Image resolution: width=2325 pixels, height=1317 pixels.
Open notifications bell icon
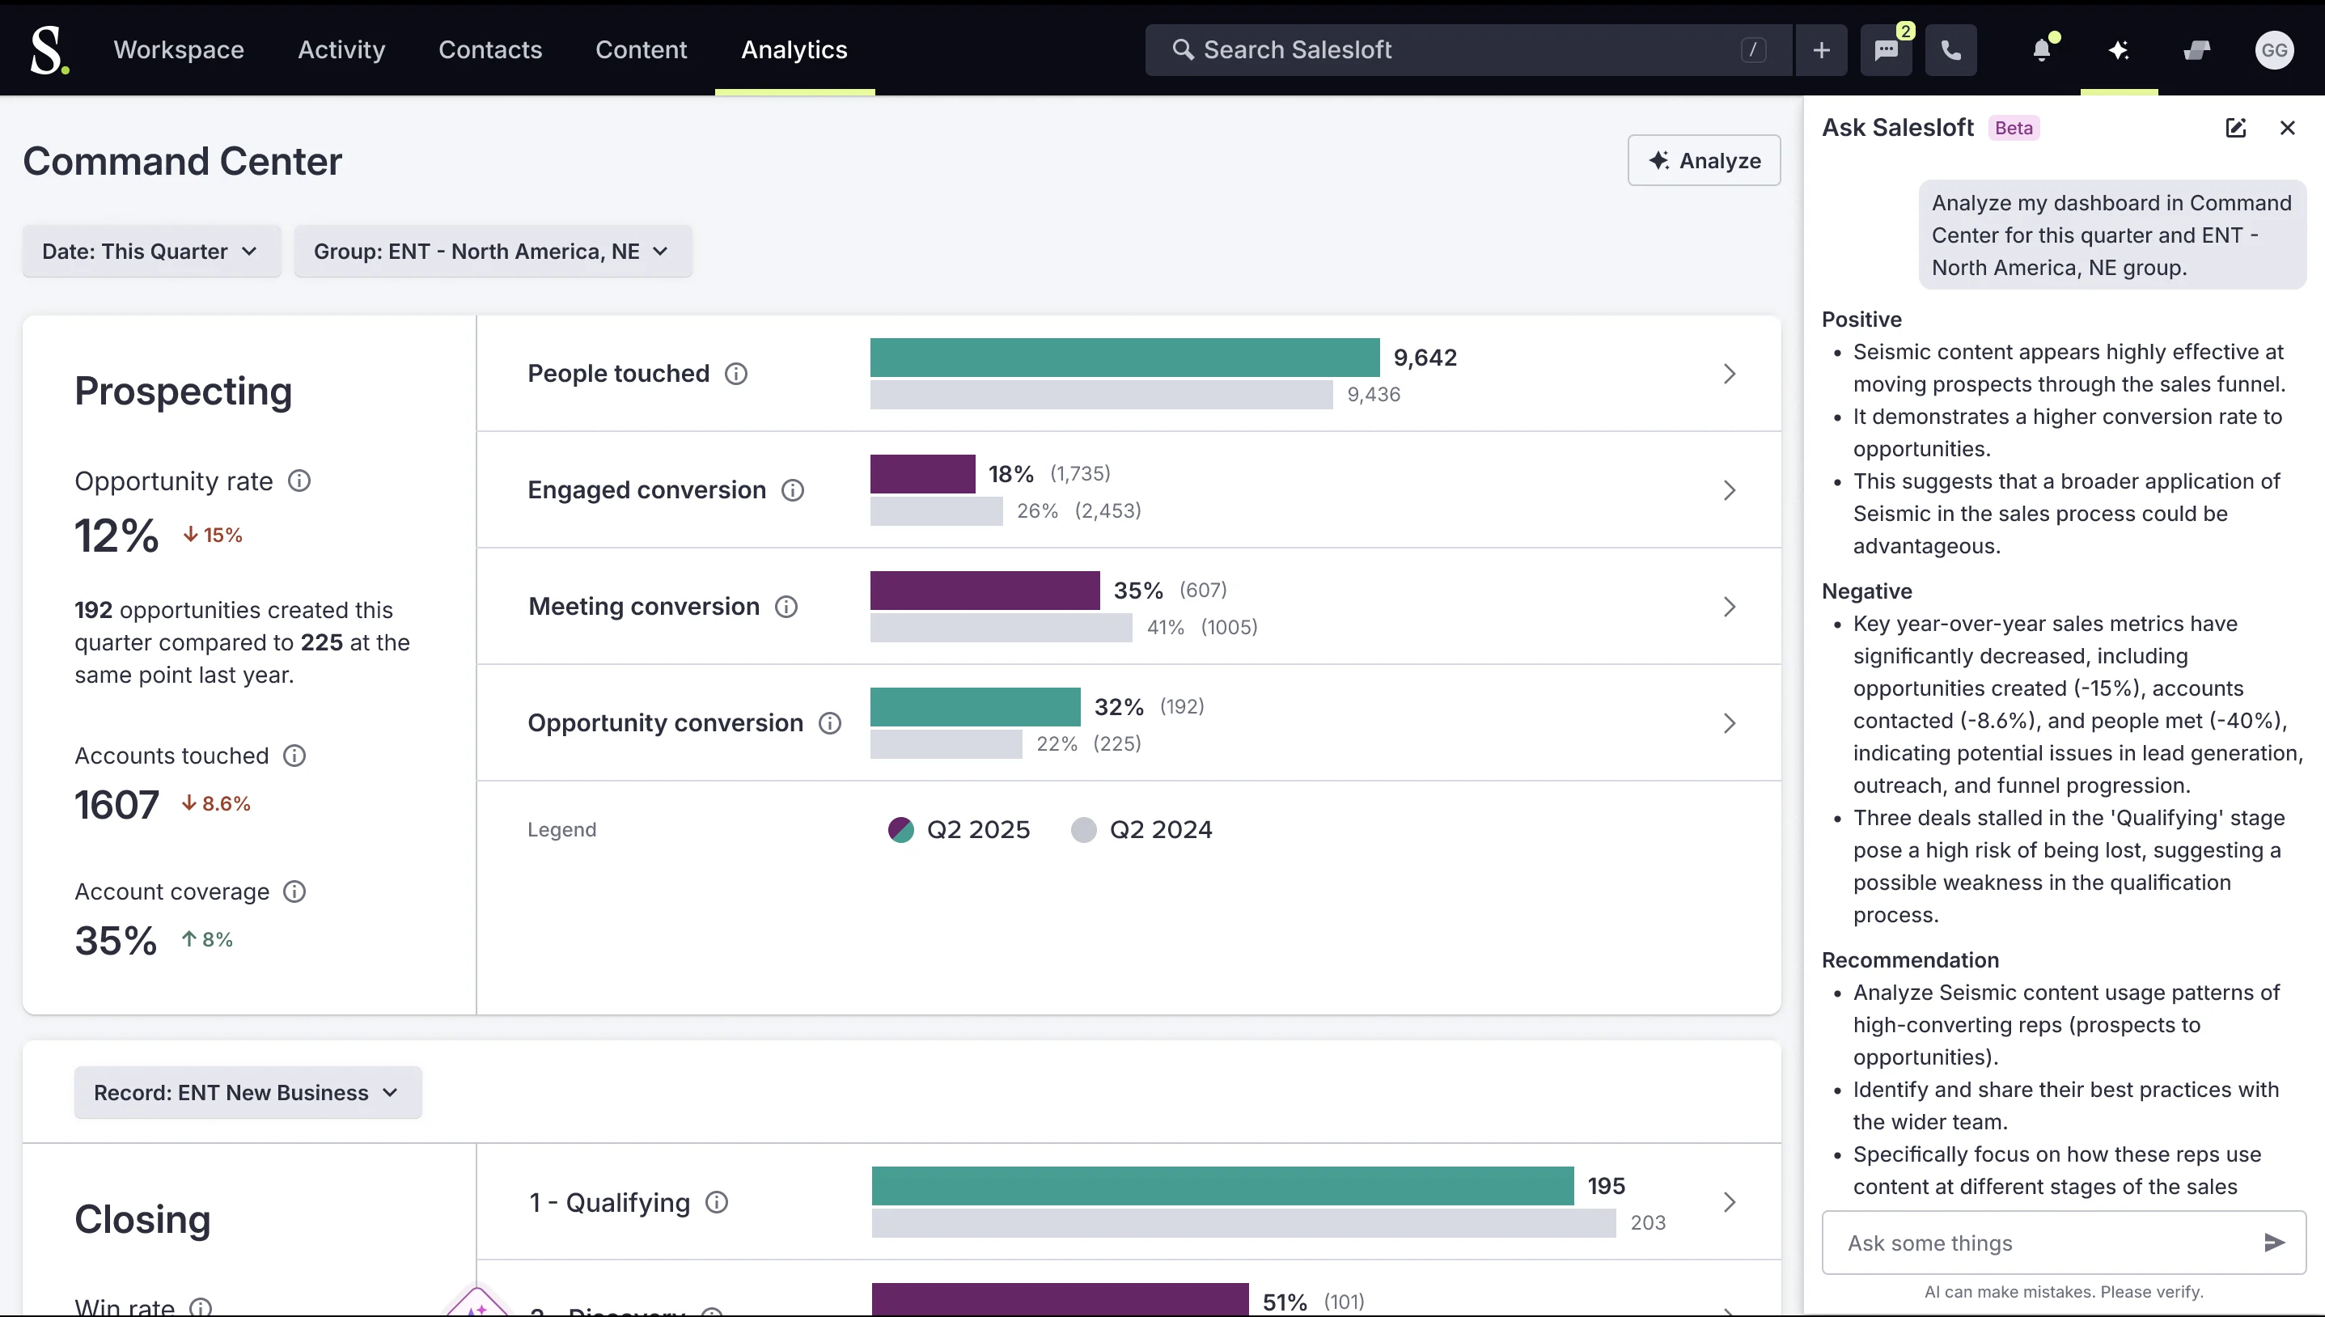point(2041,49)
